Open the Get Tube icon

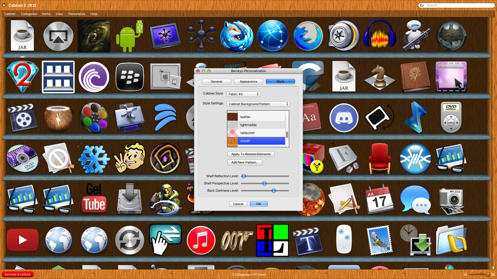[94, 198]
